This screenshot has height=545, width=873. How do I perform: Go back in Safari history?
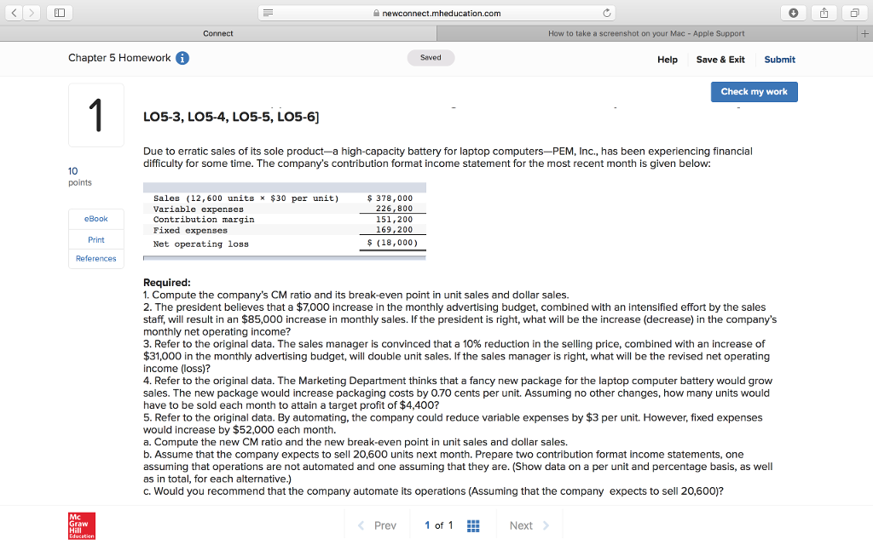[x=14, y=13]
